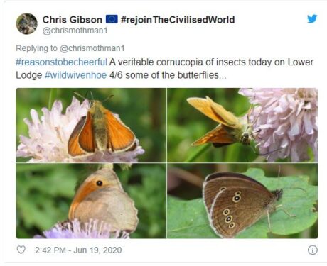Image resolution: width=327 pixels, height=266 pixels.
Task: Open the @chrismothman1 handle under name
Action: tap(75, 31)
